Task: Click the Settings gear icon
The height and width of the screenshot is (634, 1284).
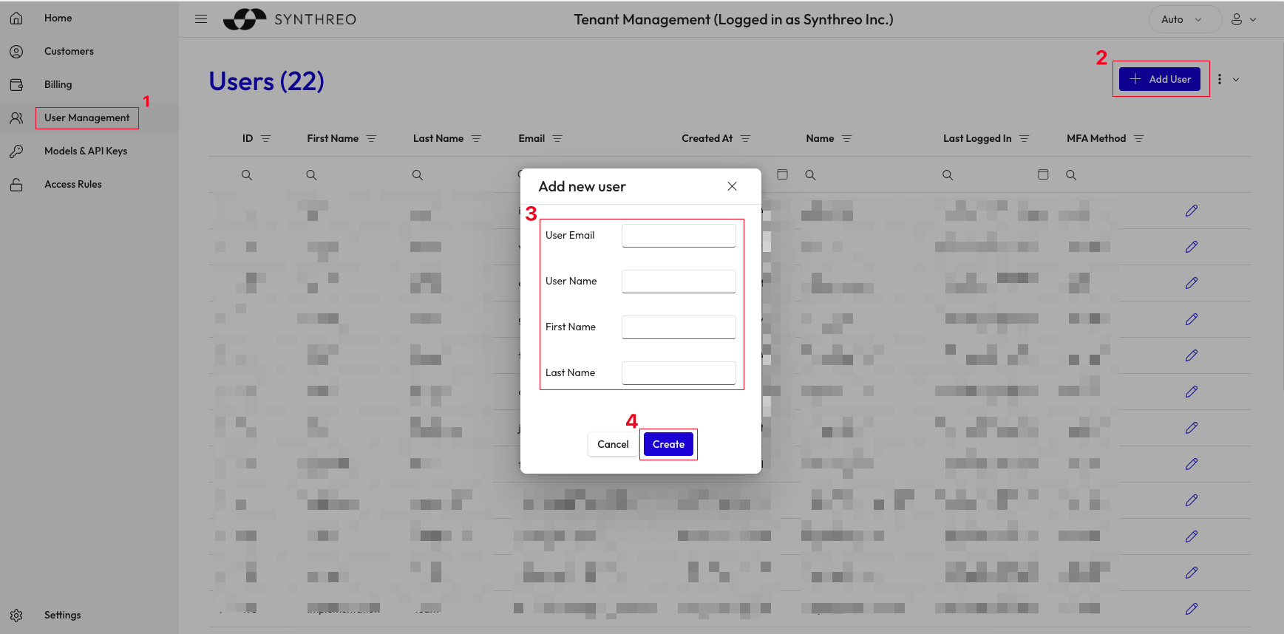Action: [x=16, y=615]
